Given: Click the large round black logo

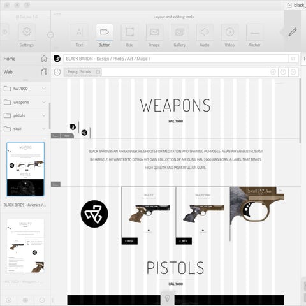Looking at the screenshot, I should (94, 214).
